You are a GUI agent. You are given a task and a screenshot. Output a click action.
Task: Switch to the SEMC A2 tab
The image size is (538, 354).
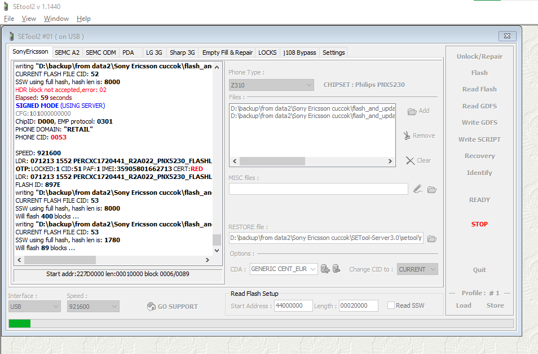pyautogui.click(x=67, y=53)
